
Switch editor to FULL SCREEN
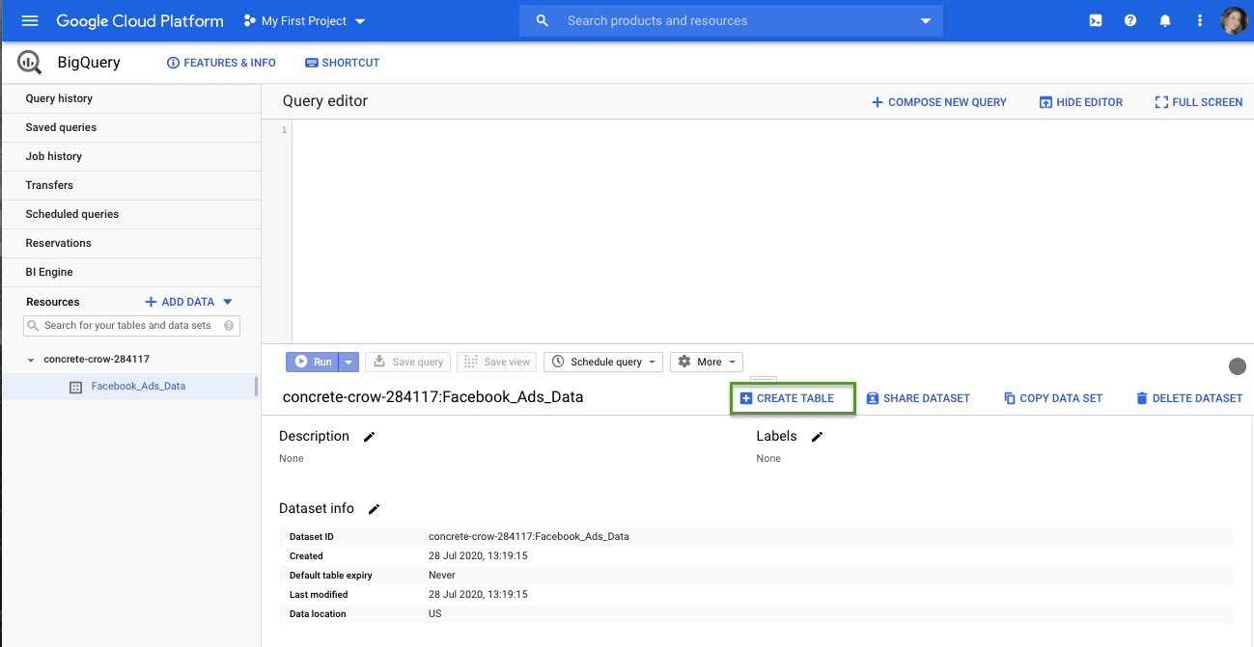tap(1199, 102)
